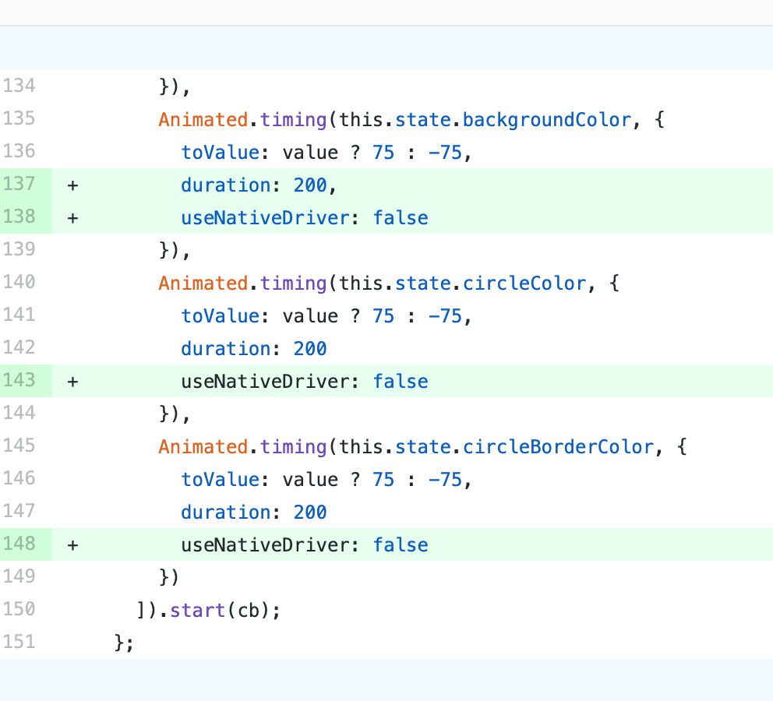
Task: Expand the collapsed hunk bar above line 134
Action: 386,48
